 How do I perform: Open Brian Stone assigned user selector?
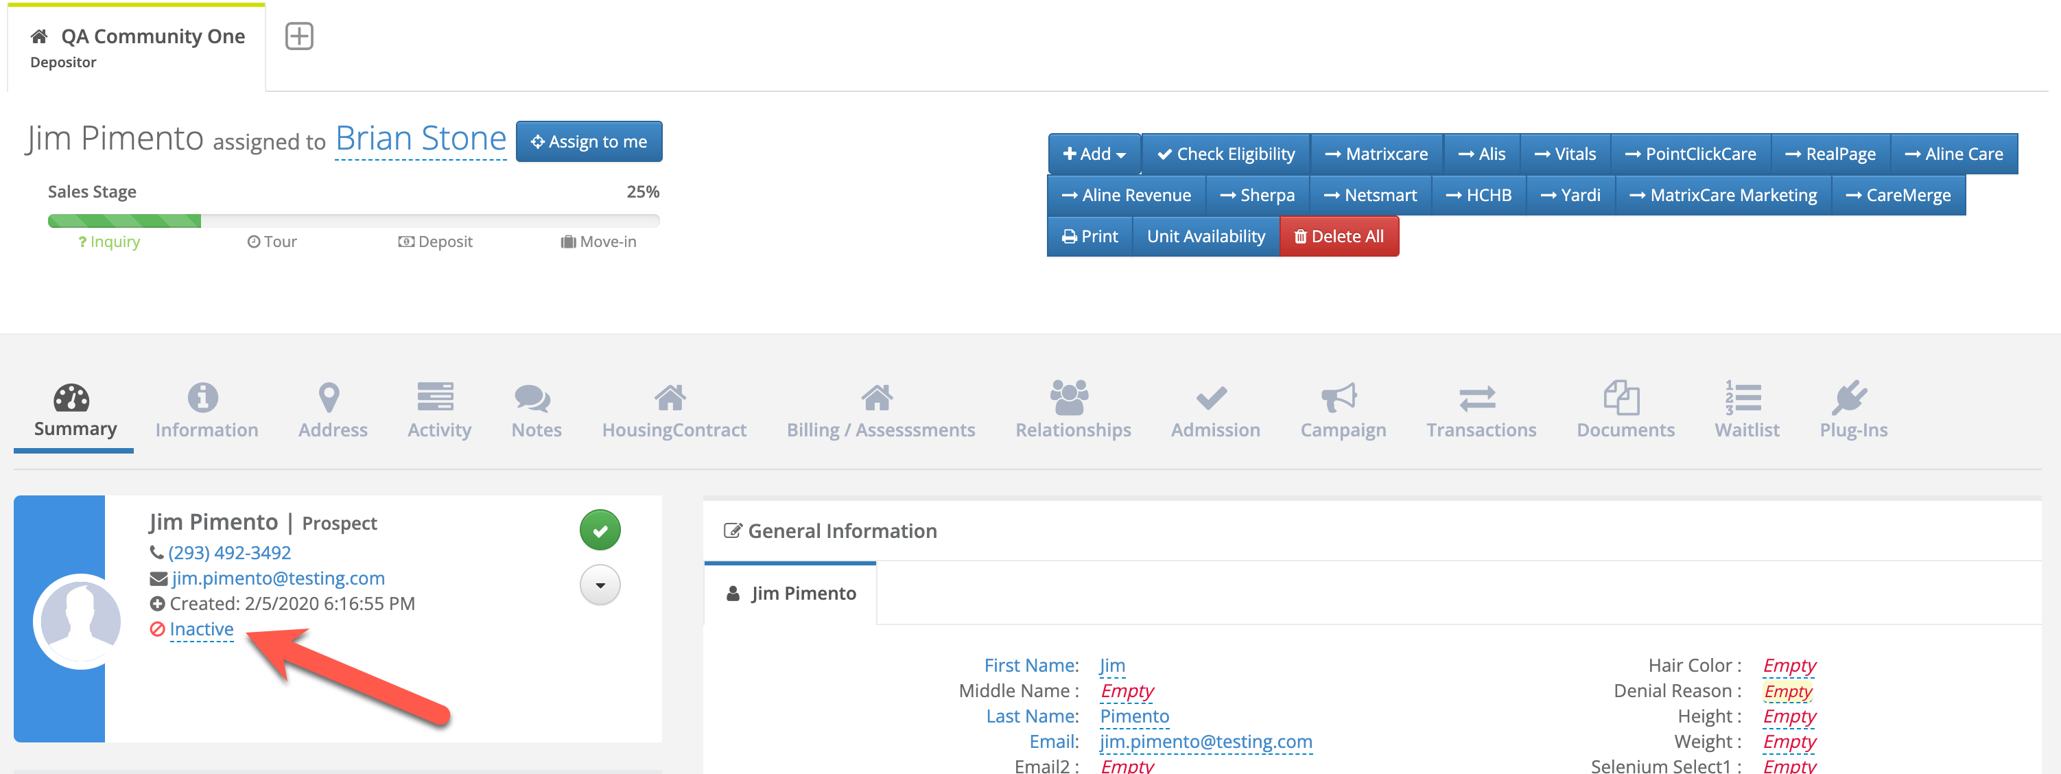click(x=420, y=139)
